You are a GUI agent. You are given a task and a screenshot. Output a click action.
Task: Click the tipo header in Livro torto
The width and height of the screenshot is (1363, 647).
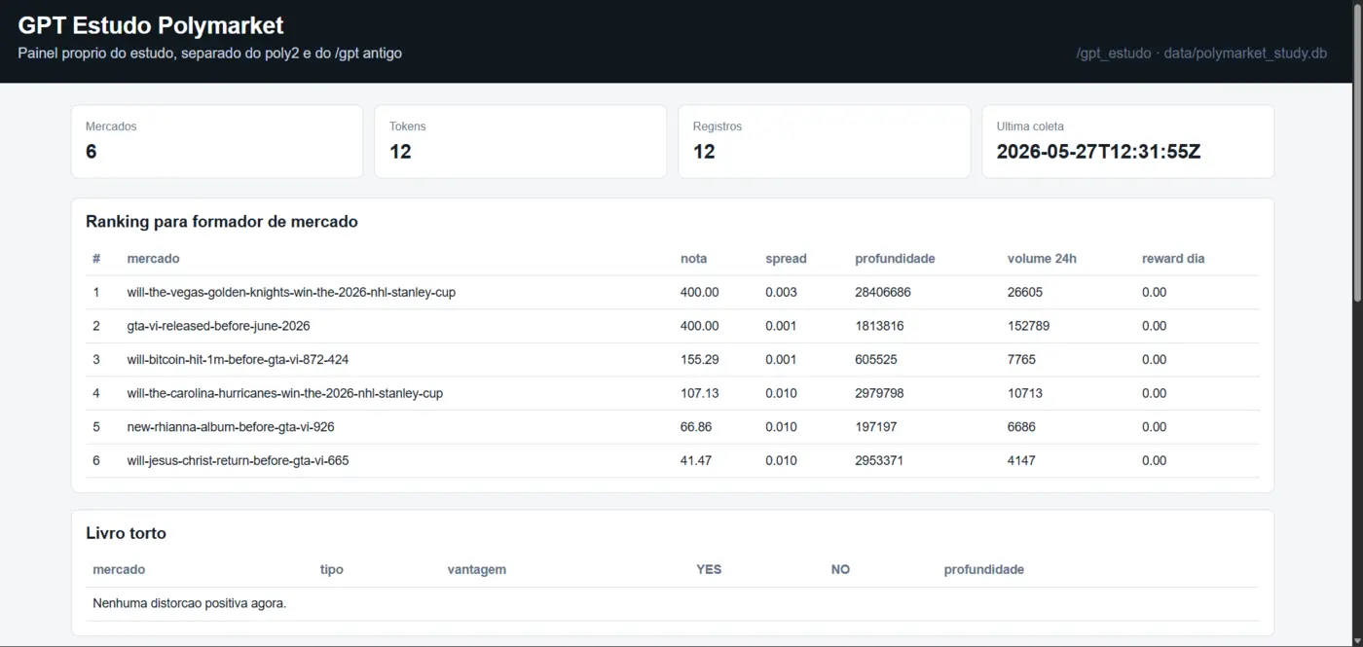point(331,569)
